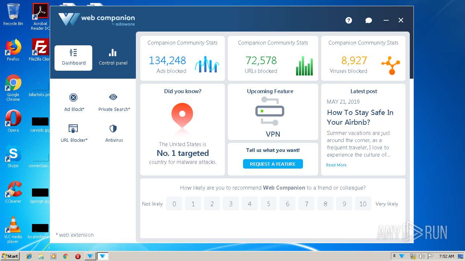Click the 72,578 URLs blocked count

[x=261, y=60]
